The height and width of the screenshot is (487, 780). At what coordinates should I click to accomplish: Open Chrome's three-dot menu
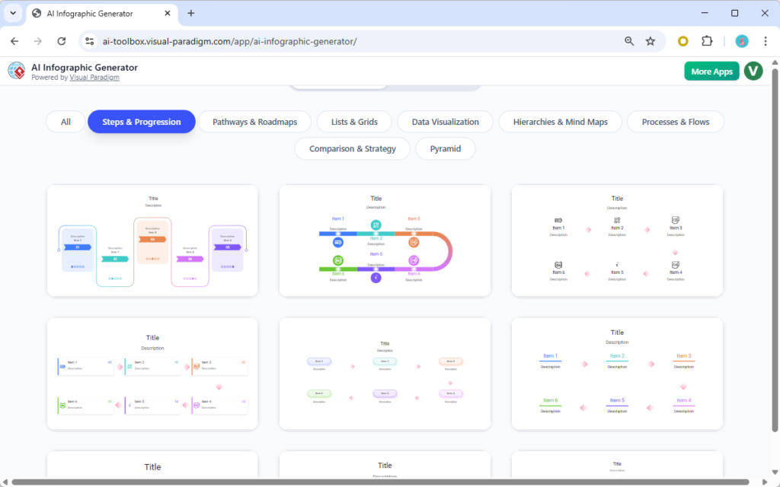[x=765, y=41]
